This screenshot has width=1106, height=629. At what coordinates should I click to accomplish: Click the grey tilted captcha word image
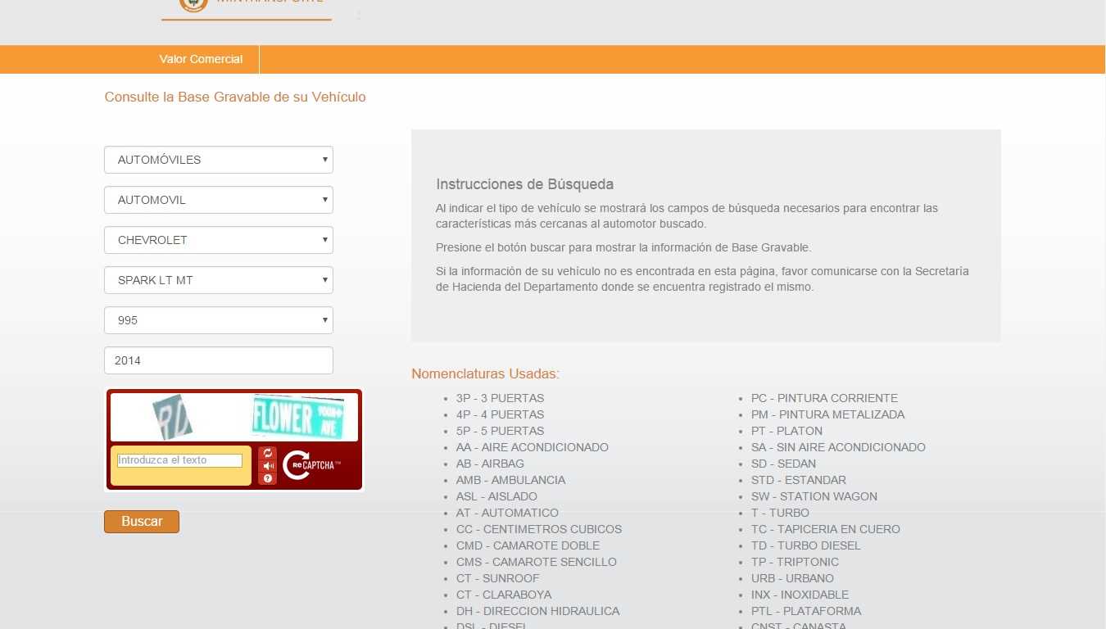(x=172, y=417)
